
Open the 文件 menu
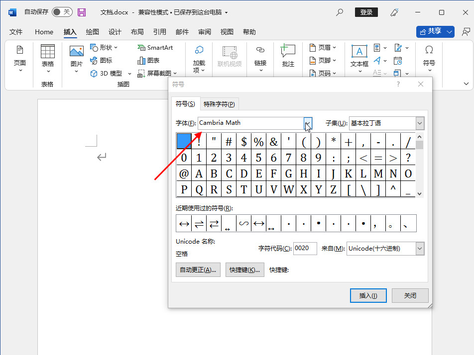tap(16, 32)
